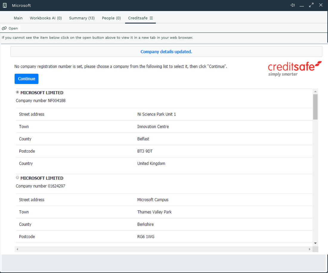Close the Microsoft record window
328x273 pixels.
(x=321, y=5)
